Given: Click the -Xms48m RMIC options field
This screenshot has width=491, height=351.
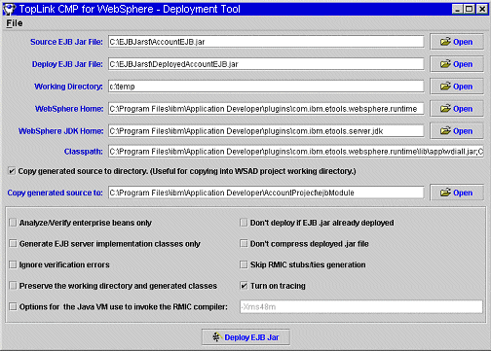Looking at the screenshot, I should tap(361, 306).
